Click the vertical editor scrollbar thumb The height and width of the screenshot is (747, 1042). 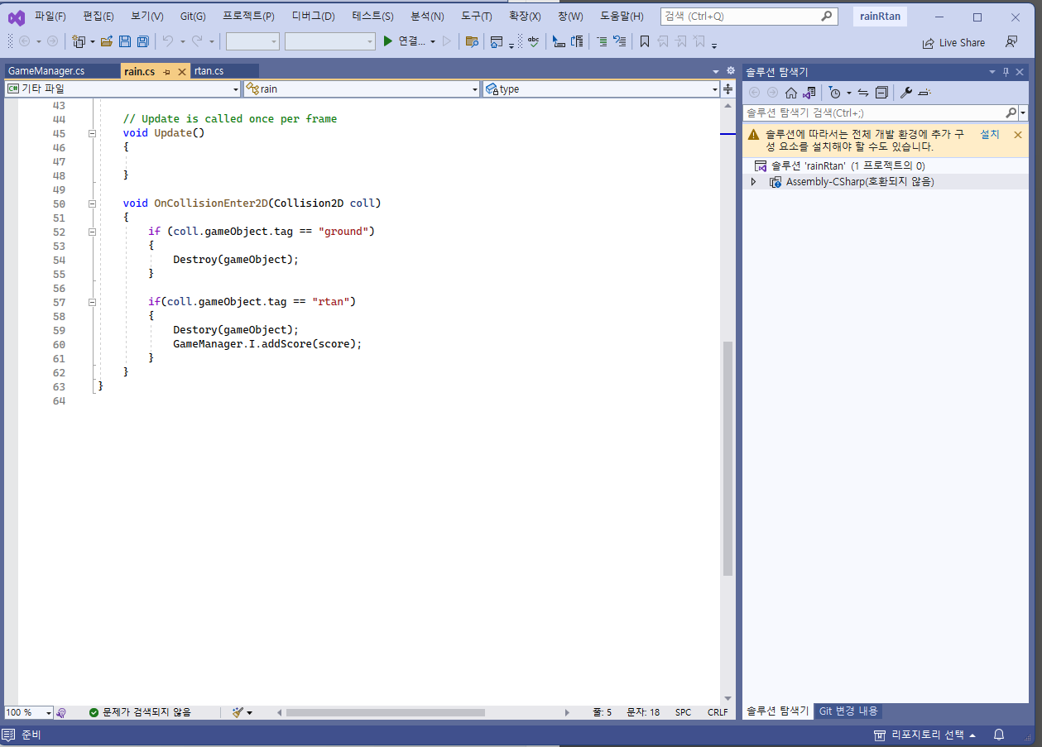pyautogui.click(x=727, y=458)
